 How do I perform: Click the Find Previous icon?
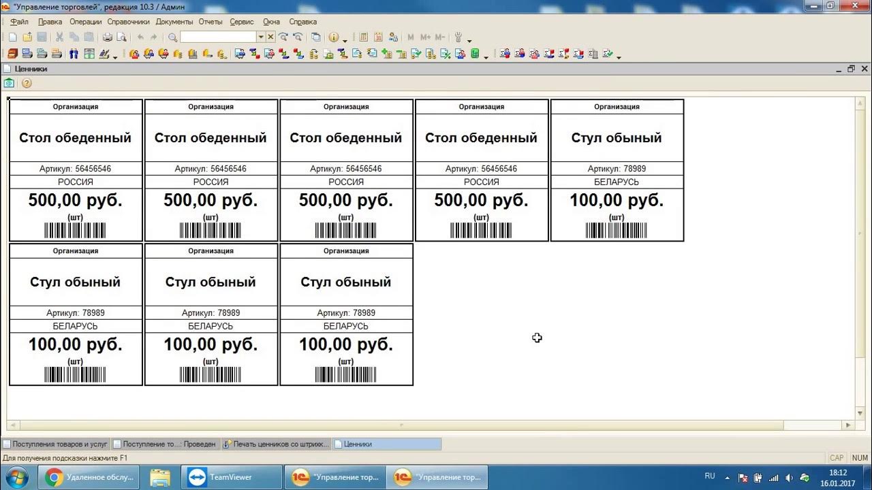[x=298, y=37]
